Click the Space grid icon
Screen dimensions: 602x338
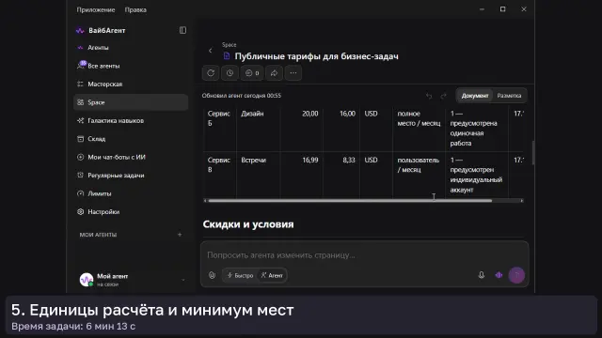[x=80, y=102]
